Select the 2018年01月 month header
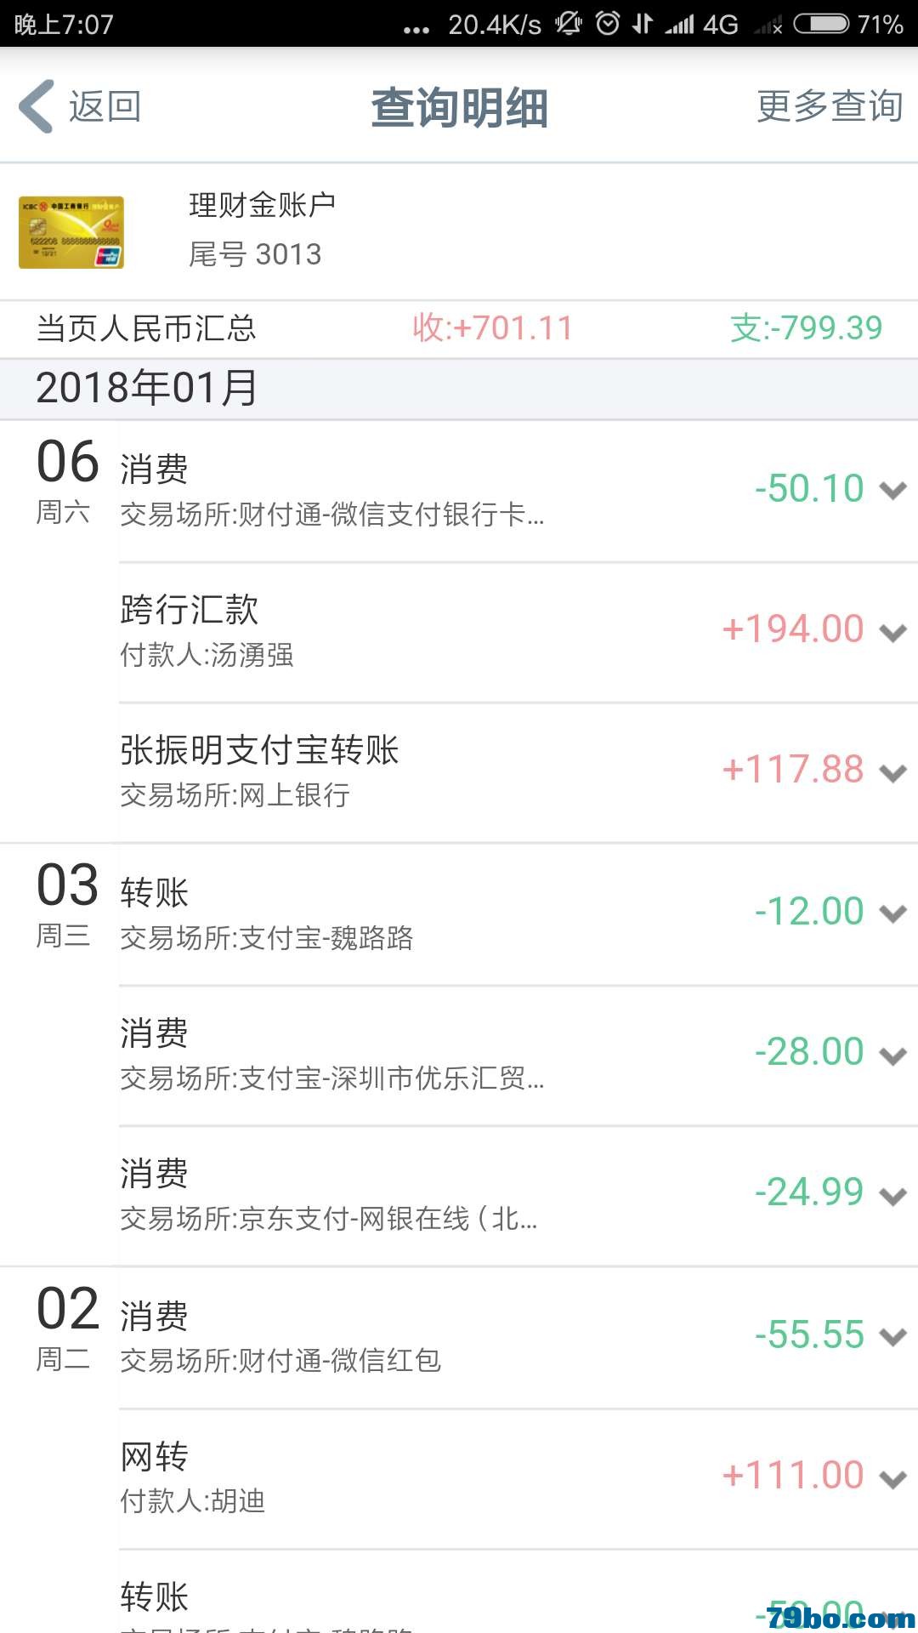Viewport: 918px width, 1633px height. 459,389
